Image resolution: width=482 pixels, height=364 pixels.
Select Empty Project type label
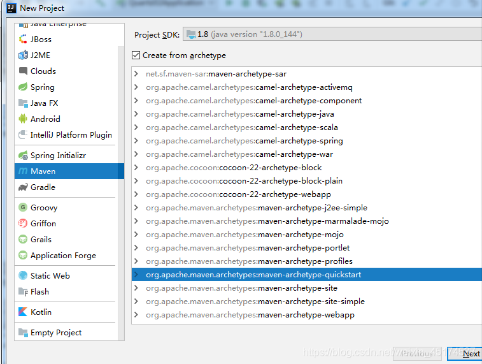[x=56, y=333]
